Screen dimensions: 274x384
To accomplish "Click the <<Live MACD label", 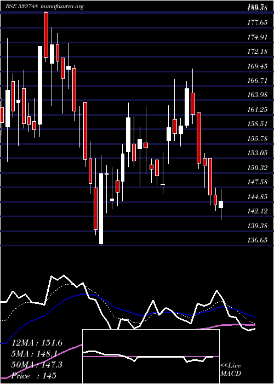I will tap(231, 370).
